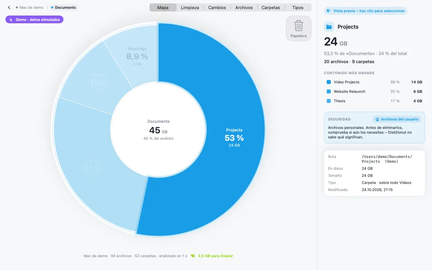Click the modified date 24.10.2026, 21:15
This screenshot has width=432, height=270.
click(377, 190)
